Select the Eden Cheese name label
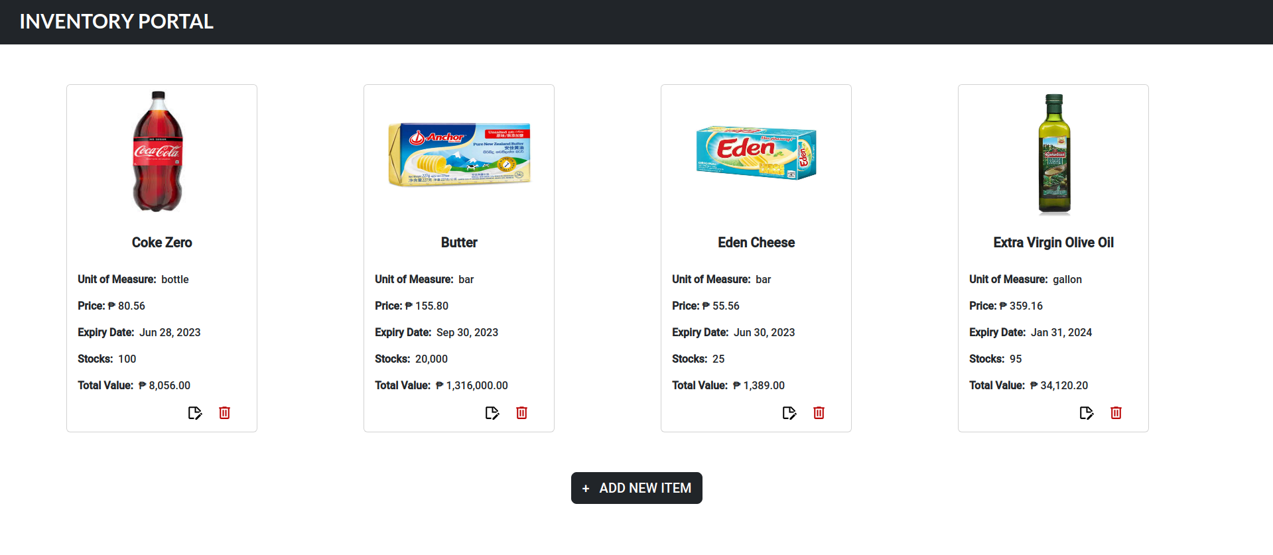This screenshot has width=1273, height=555. coord(756,242)
